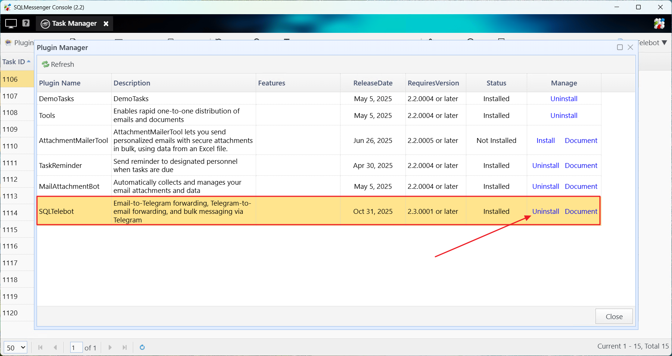The image size is (672, 356).
Task: Close Plugin Manager with the X icon
Action: [630, 47]
